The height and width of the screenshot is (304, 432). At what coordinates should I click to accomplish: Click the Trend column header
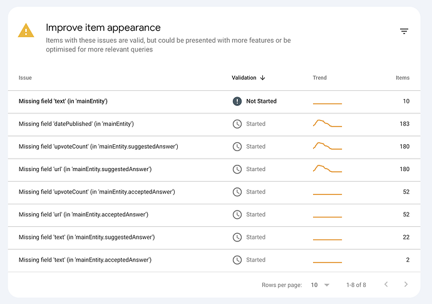[319, 78]
